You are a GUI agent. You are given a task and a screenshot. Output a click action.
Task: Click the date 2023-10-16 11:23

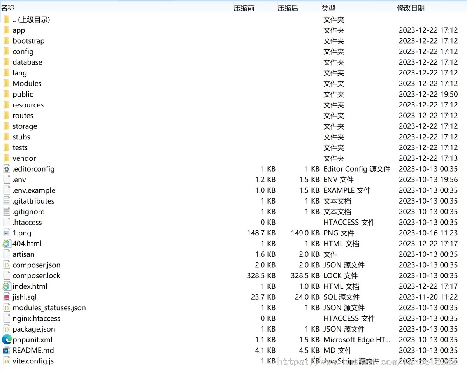(428, 233)
